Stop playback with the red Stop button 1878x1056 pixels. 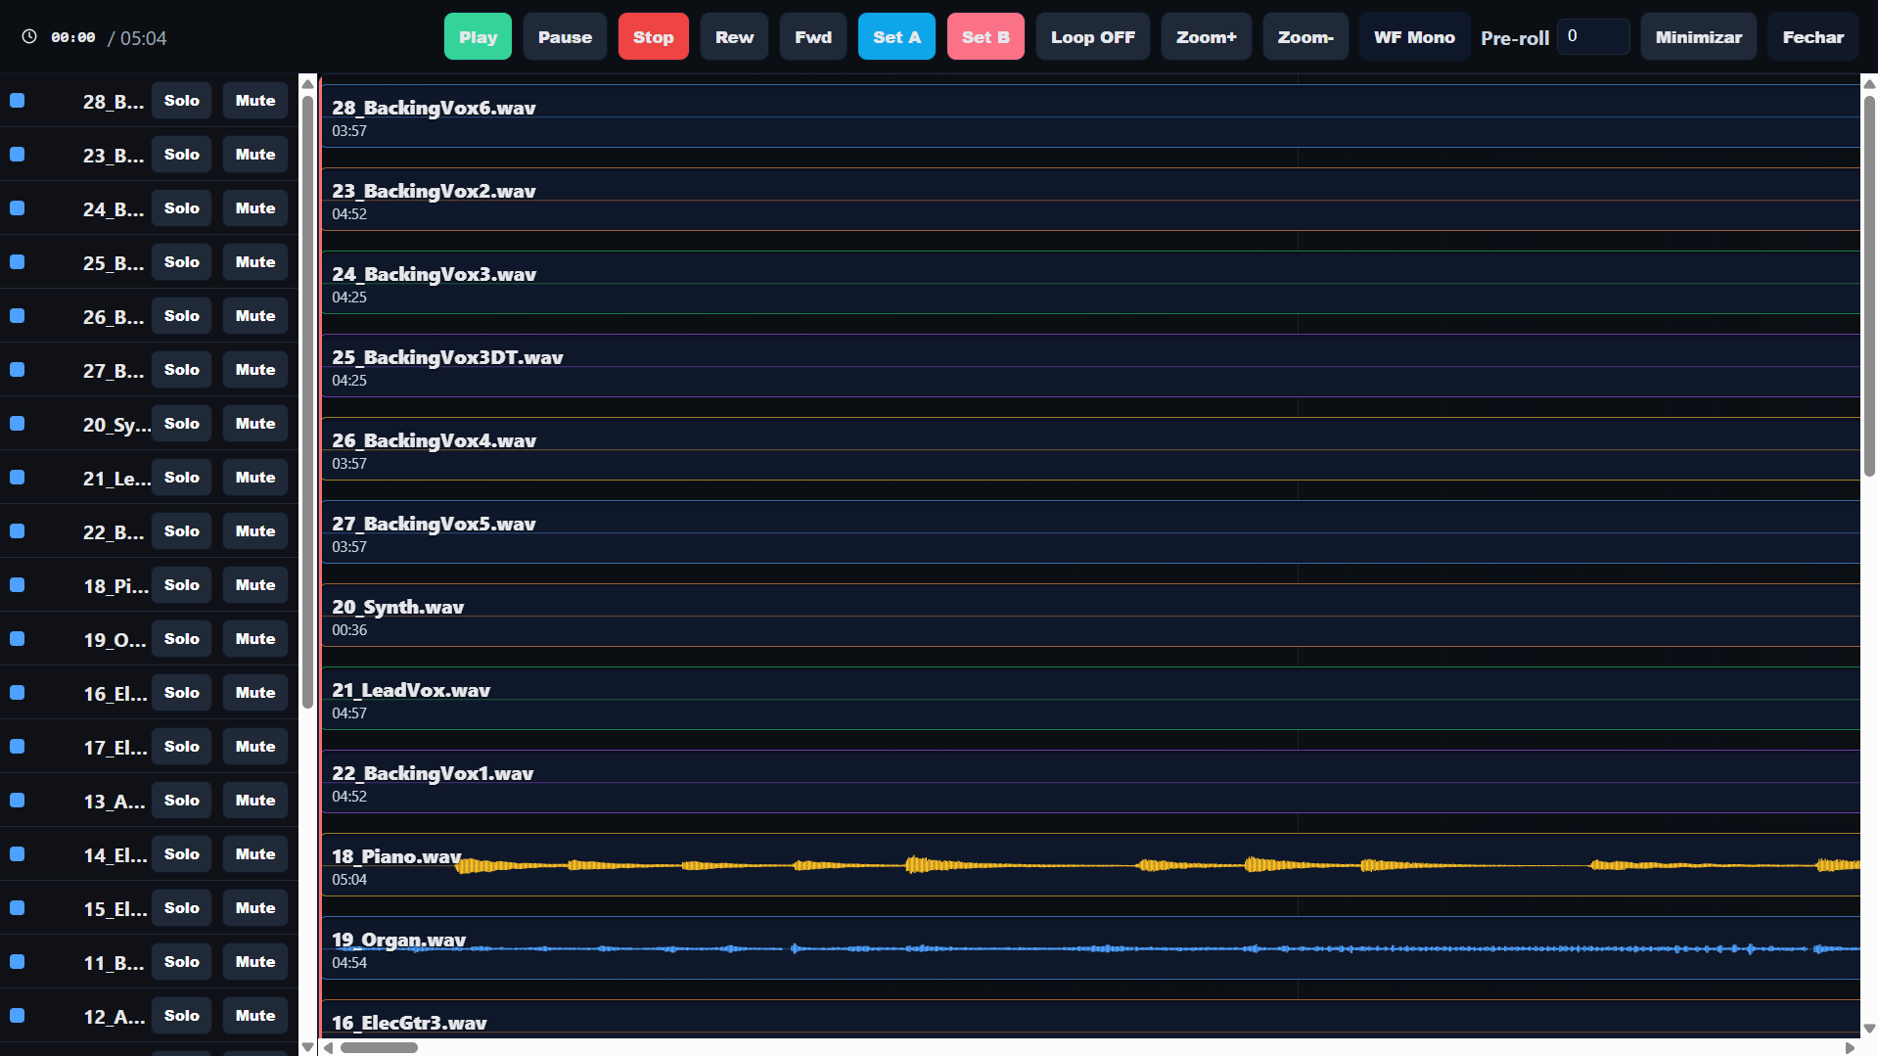click(653, 37)
